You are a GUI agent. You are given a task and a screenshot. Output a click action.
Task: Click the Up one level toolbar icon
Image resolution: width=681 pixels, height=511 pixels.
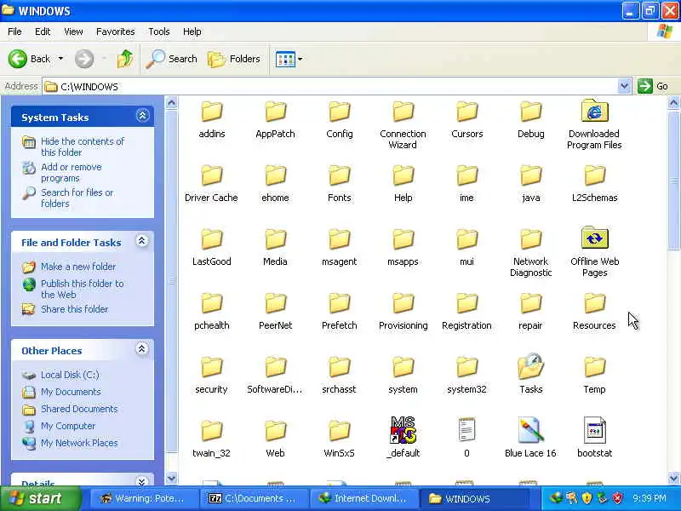[125, 59]
